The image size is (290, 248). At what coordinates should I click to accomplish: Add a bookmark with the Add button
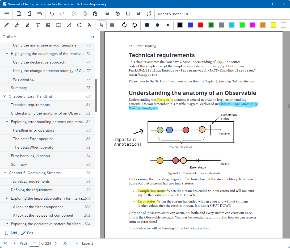pyautogui.click(x=11, y=233)
